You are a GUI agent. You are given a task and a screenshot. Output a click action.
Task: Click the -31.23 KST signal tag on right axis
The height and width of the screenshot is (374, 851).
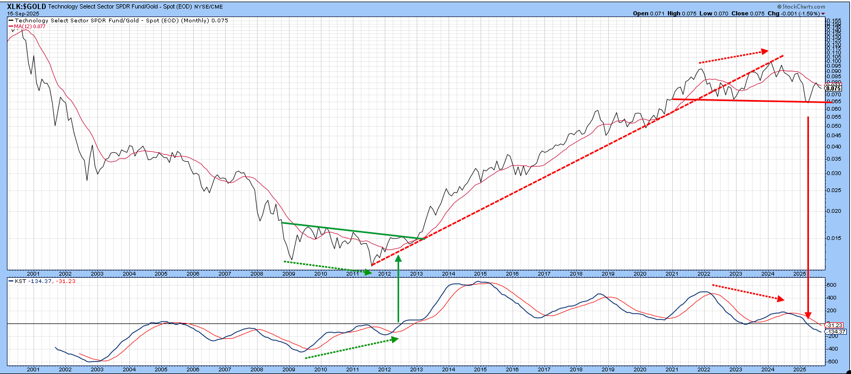[x=835, y=325]
